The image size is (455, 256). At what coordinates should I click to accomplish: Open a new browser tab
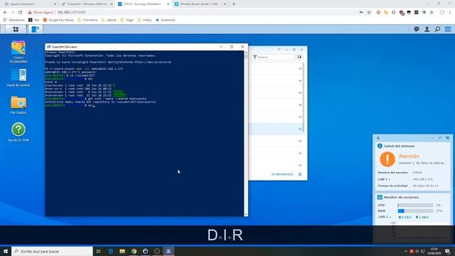coord(234,4)
